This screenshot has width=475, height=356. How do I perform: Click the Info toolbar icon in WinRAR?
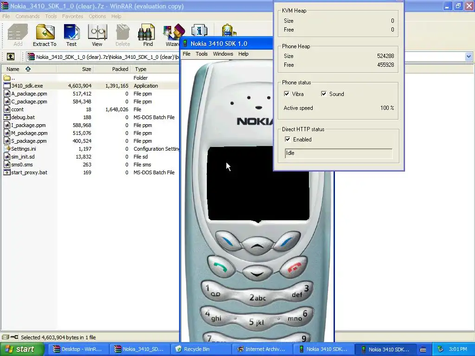(x=199, y=30)
